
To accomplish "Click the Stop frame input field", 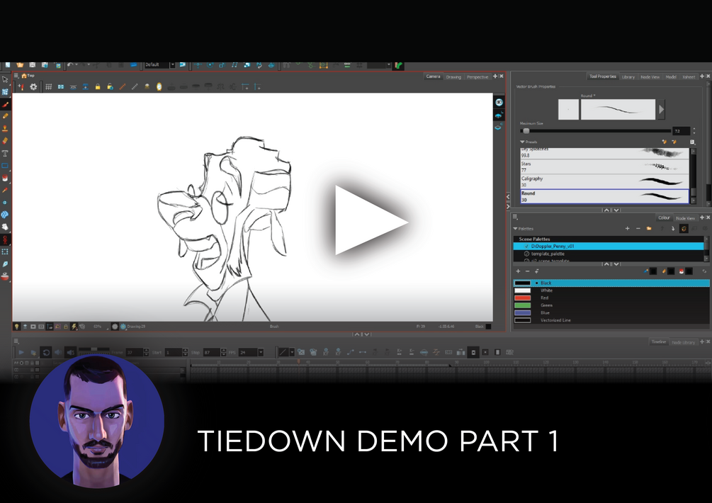I will click(211, 352).
